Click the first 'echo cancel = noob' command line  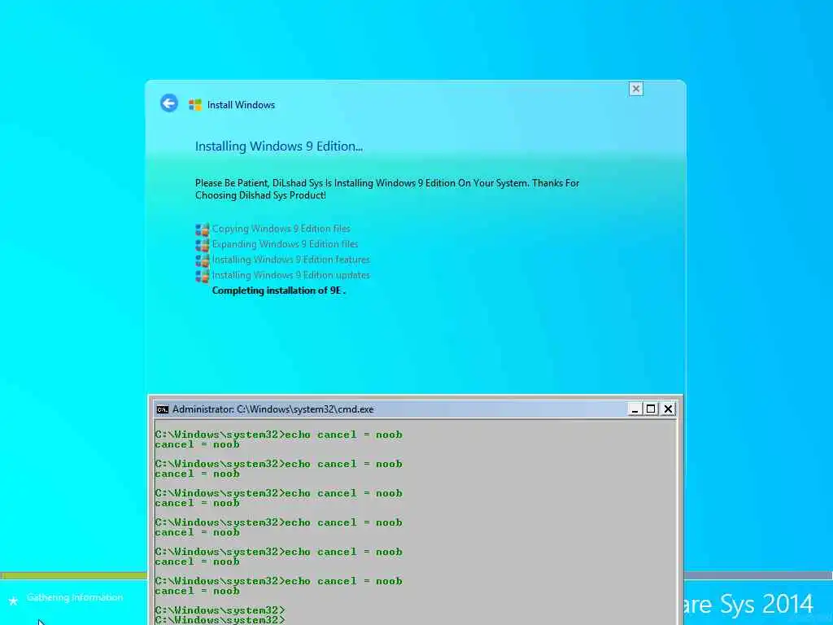pos(278,435)
